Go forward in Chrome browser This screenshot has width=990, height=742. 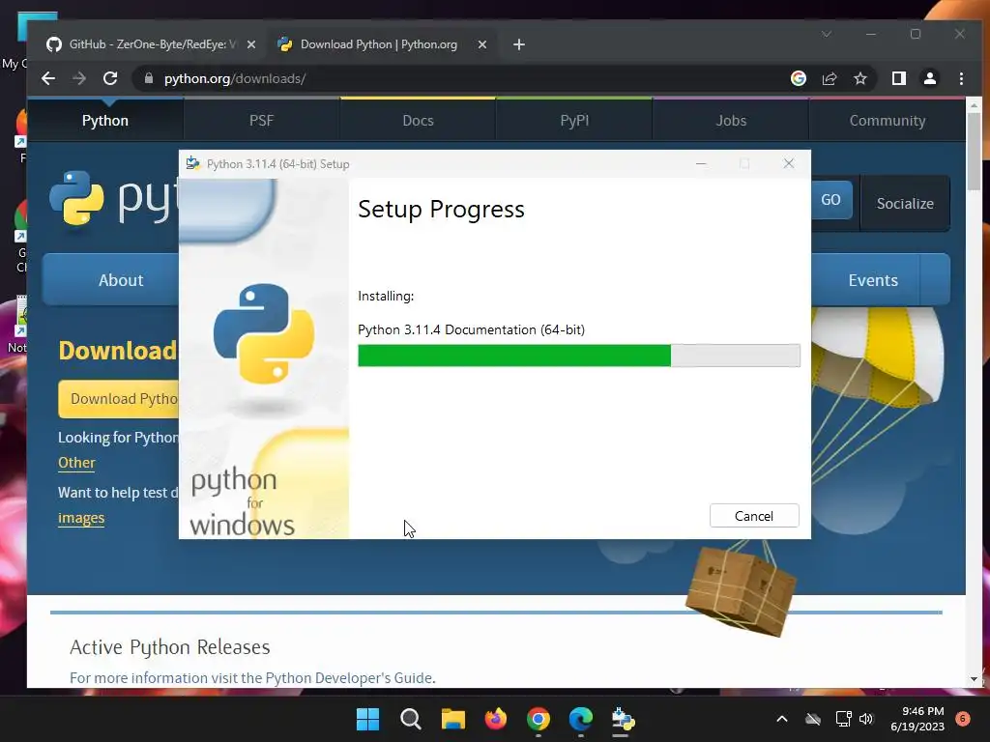click(79, 78)
